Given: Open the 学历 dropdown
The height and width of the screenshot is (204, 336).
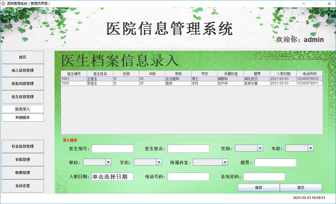Looking at the screenshot, I should pos(148,162).
